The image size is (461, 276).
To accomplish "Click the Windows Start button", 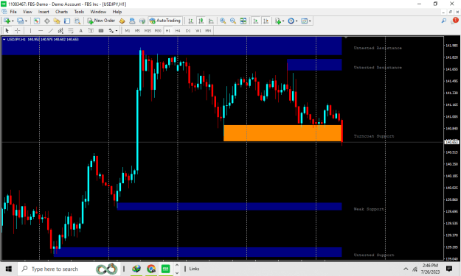I will coord(9,269).
